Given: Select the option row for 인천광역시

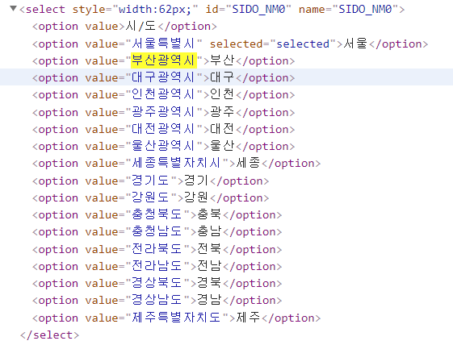Looking at the screenshot, I should click(x=164, y=95).
